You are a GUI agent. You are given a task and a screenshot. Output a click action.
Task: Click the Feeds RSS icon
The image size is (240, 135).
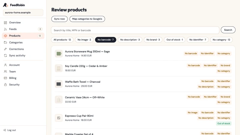(x=5, y=29)
